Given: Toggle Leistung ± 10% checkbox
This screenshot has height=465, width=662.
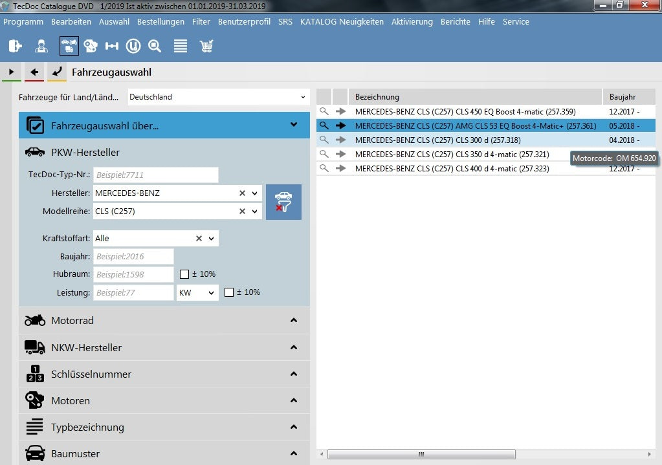Looking at the screenshot, I should (x=229, y=292).
